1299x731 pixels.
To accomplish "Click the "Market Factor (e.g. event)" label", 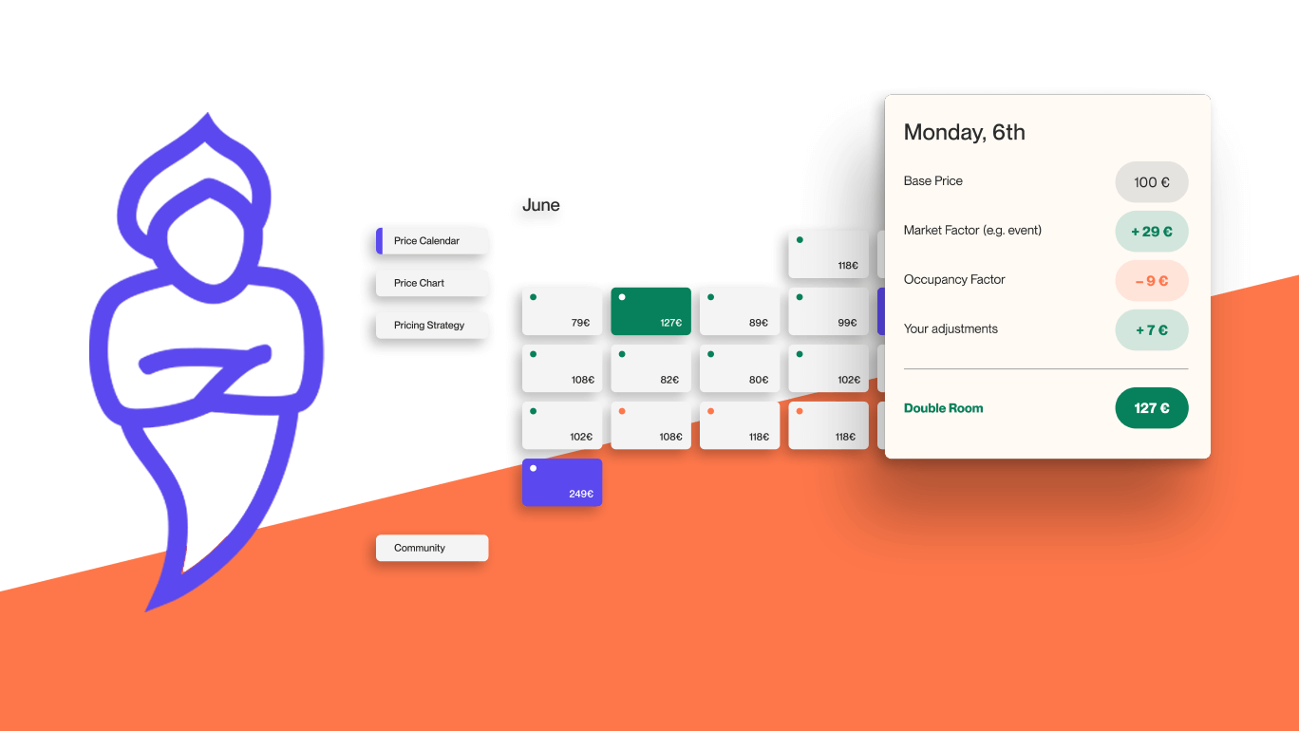I will pos(972,230).
